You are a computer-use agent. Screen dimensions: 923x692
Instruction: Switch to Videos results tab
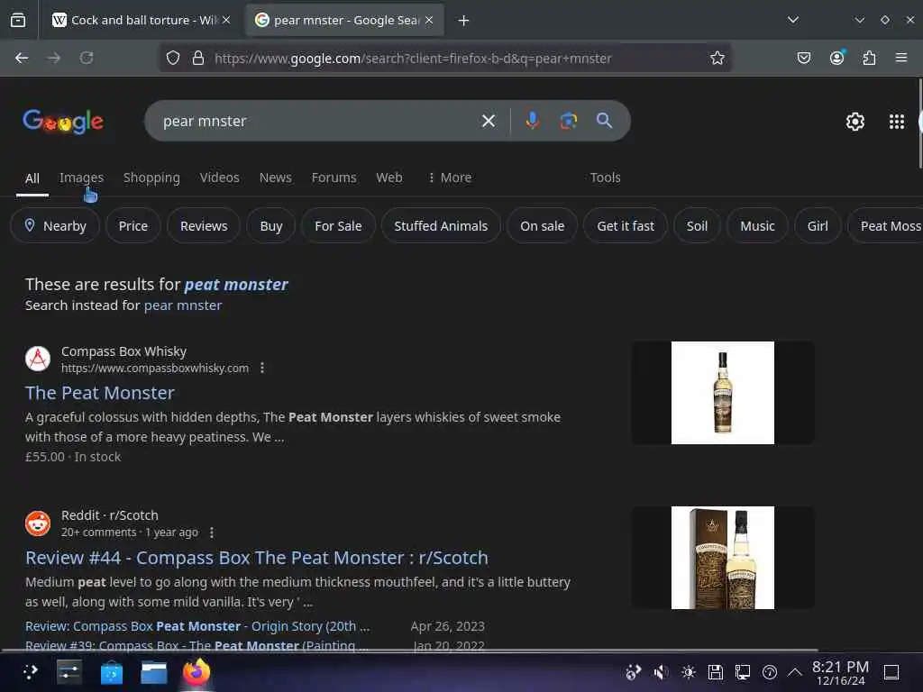coord(219,178)
